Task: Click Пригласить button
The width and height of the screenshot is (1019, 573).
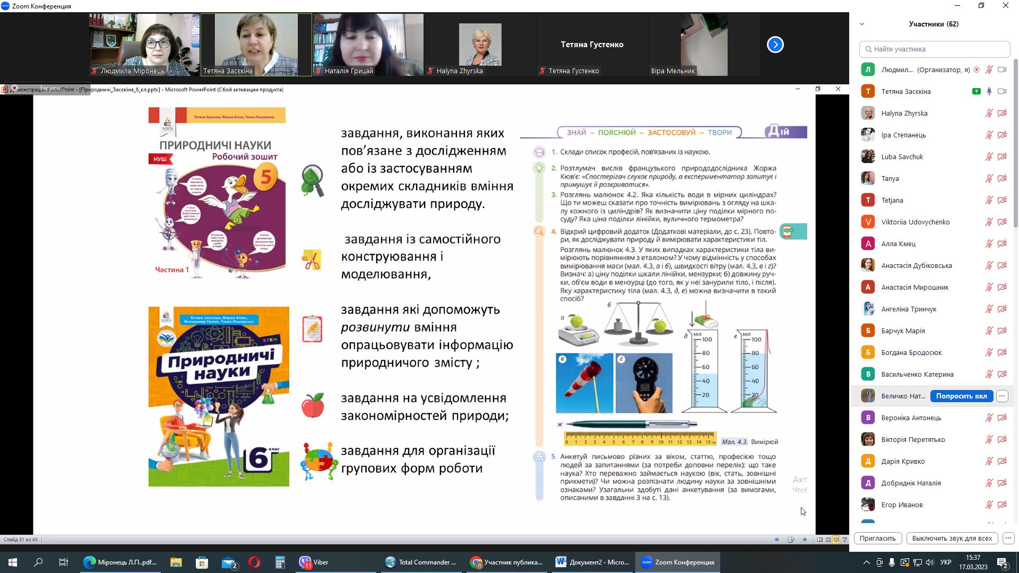Action: [x=877, y=538]
